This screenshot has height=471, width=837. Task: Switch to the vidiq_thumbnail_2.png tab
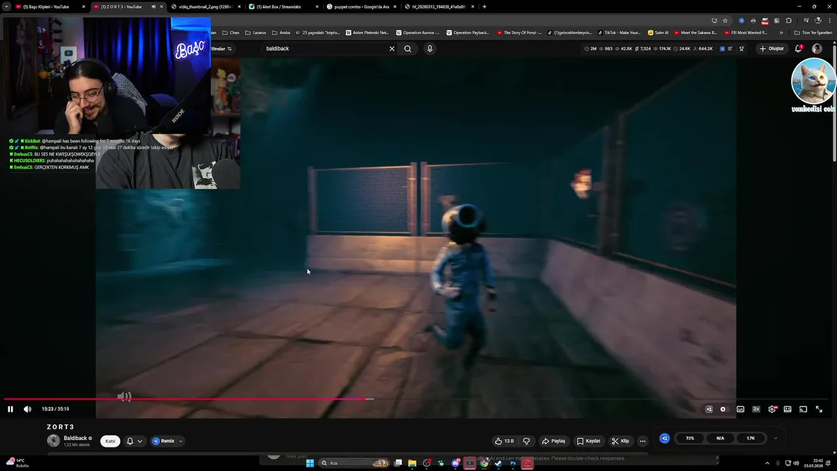pyautogui.click(x=205, y=7)
